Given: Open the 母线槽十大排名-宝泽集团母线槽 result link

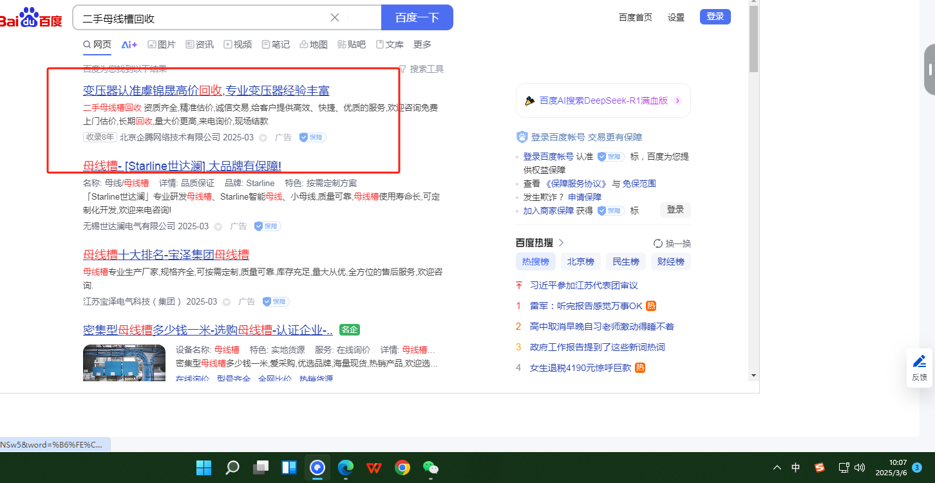Looking at the screenshot, I should click(x=166, y=254).
